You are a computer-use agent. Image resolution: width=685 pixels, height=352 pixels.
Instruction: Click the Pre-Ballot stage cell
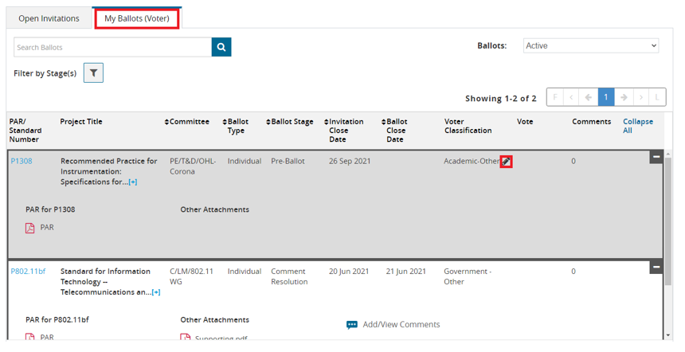point(288,161)
